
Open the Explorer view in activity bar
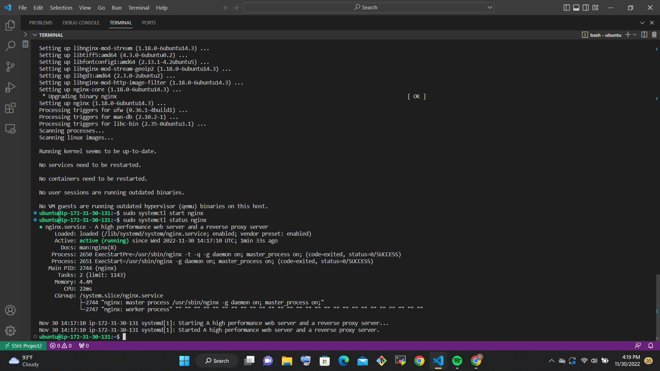click(x=10, y=25)
